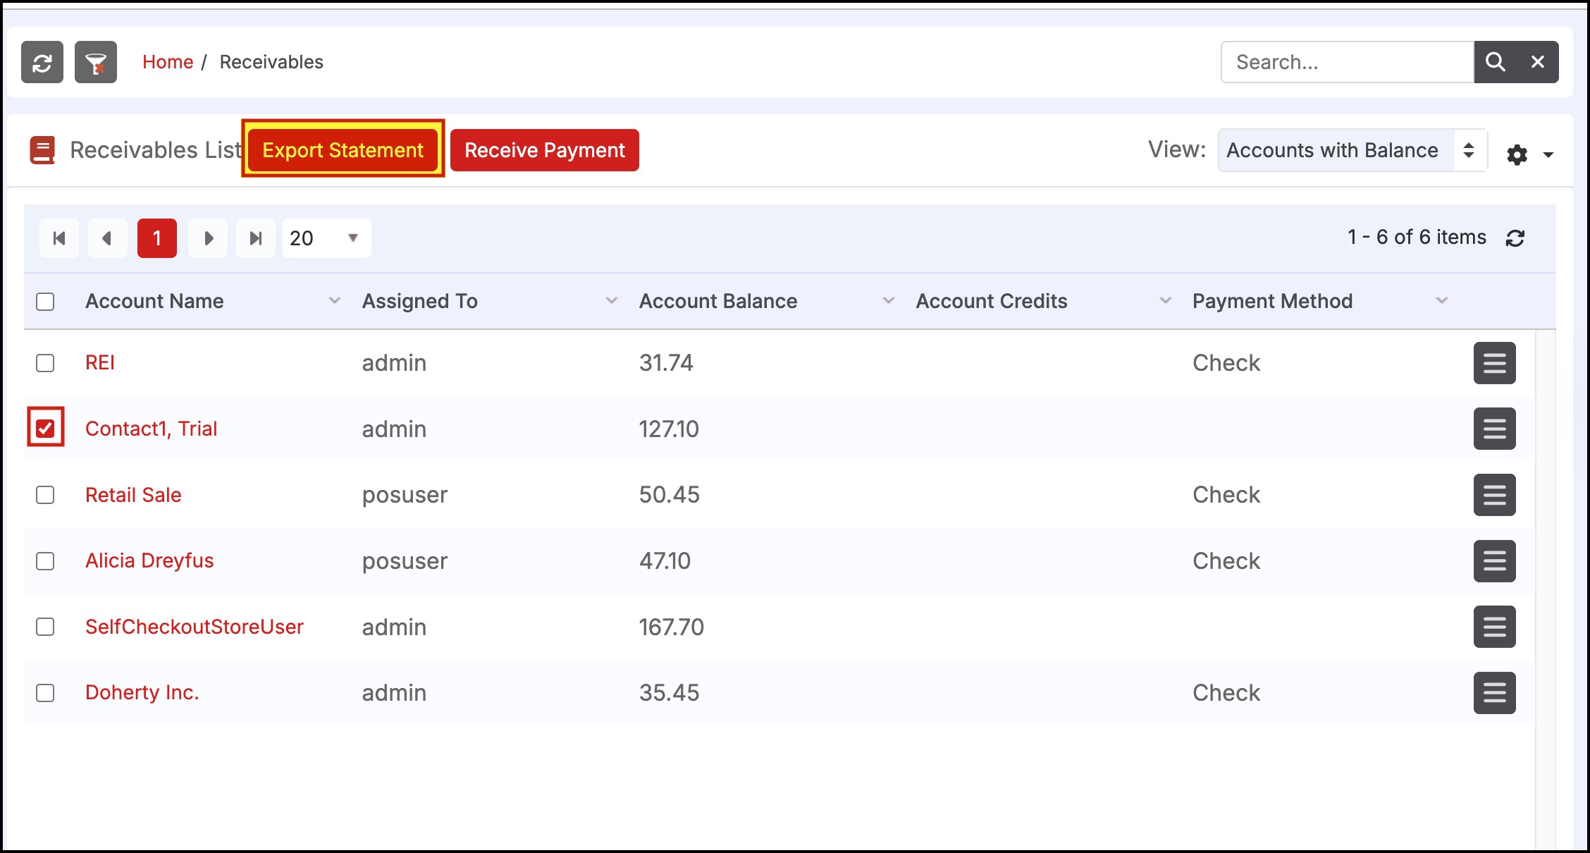Open the row menu for Retail Sale
Viewport: 1590px width, 853px height.
pos(1494,495)
